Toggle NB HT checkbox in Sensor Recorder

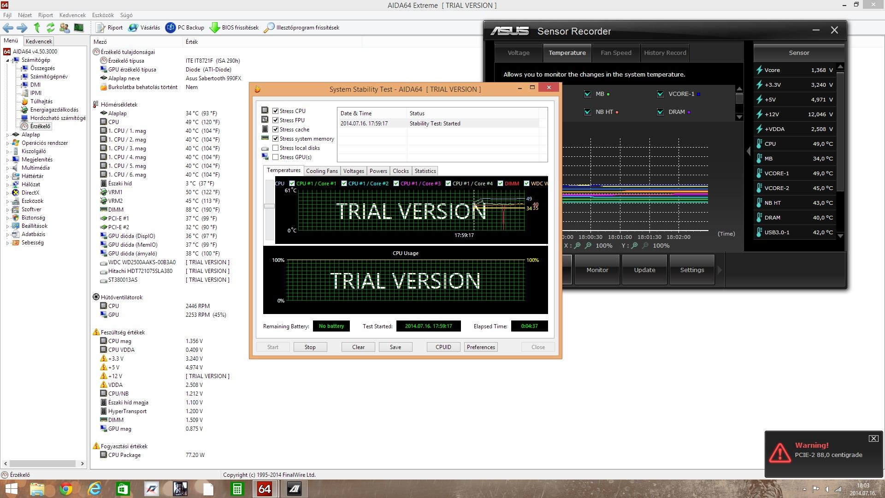click(x=588, y=112)
